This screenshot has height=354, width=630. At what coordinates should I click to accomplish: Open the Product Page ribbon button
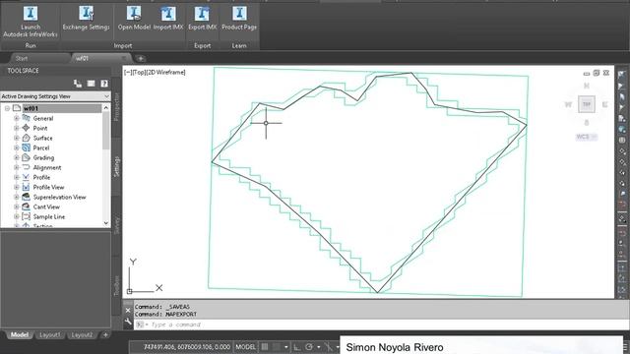click(239, 19)
